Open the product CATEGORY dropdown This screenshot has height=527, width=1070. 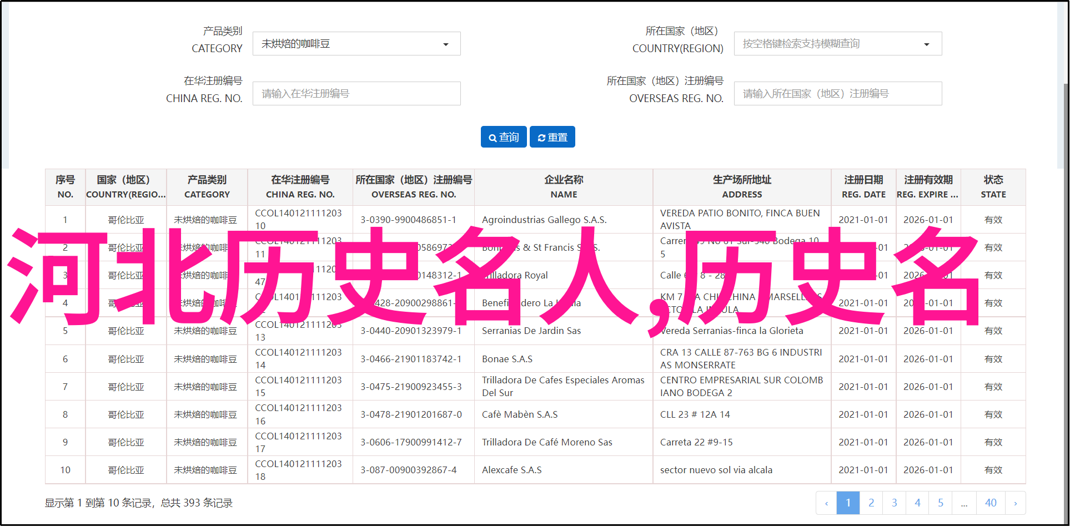pyautogui.click(x=356, y=44)
